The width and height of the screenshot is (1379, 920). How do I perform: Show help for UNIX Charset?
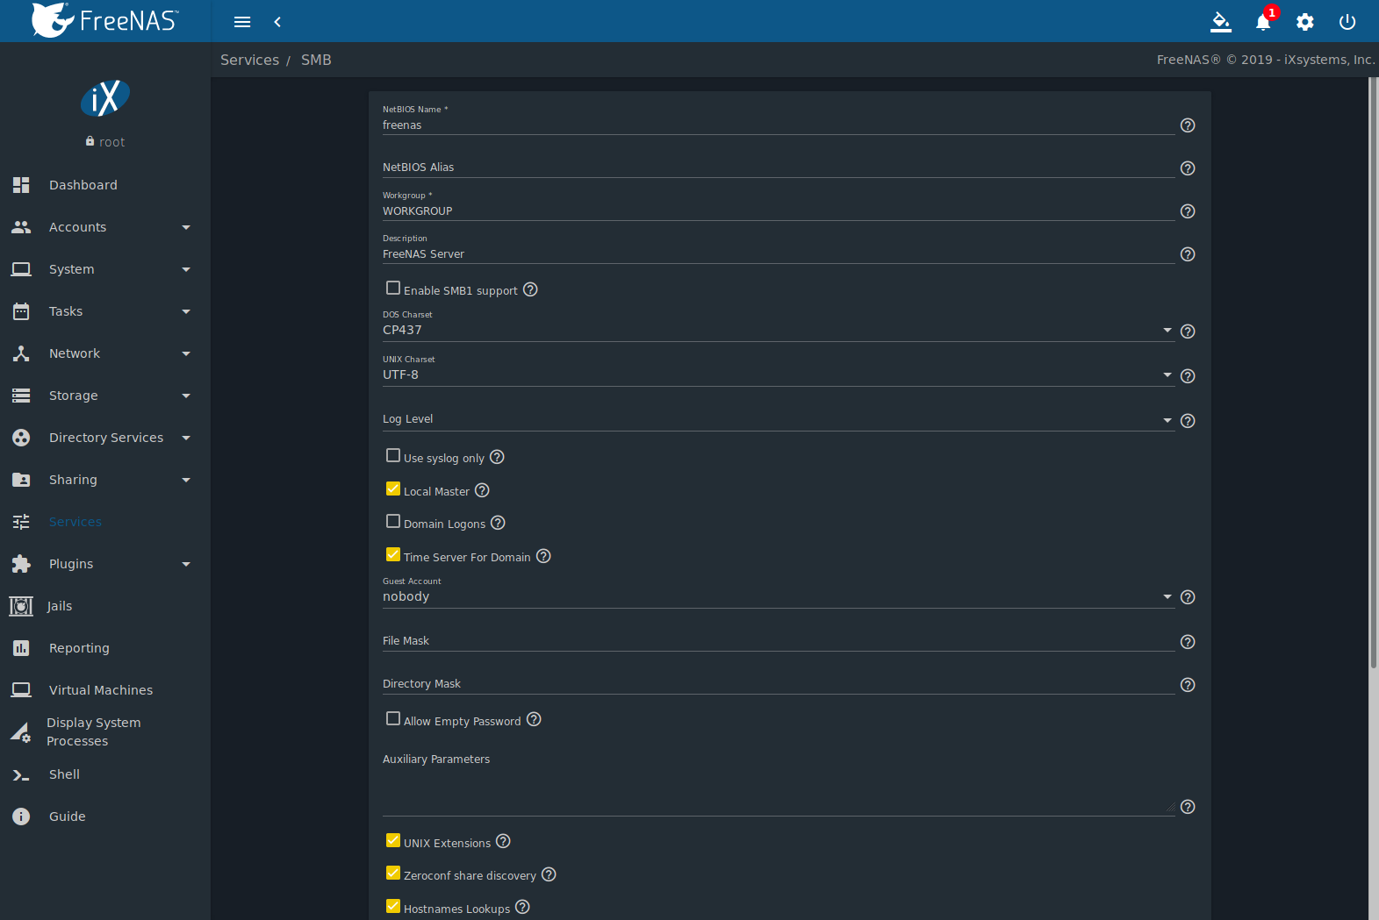pos(1188,376)
